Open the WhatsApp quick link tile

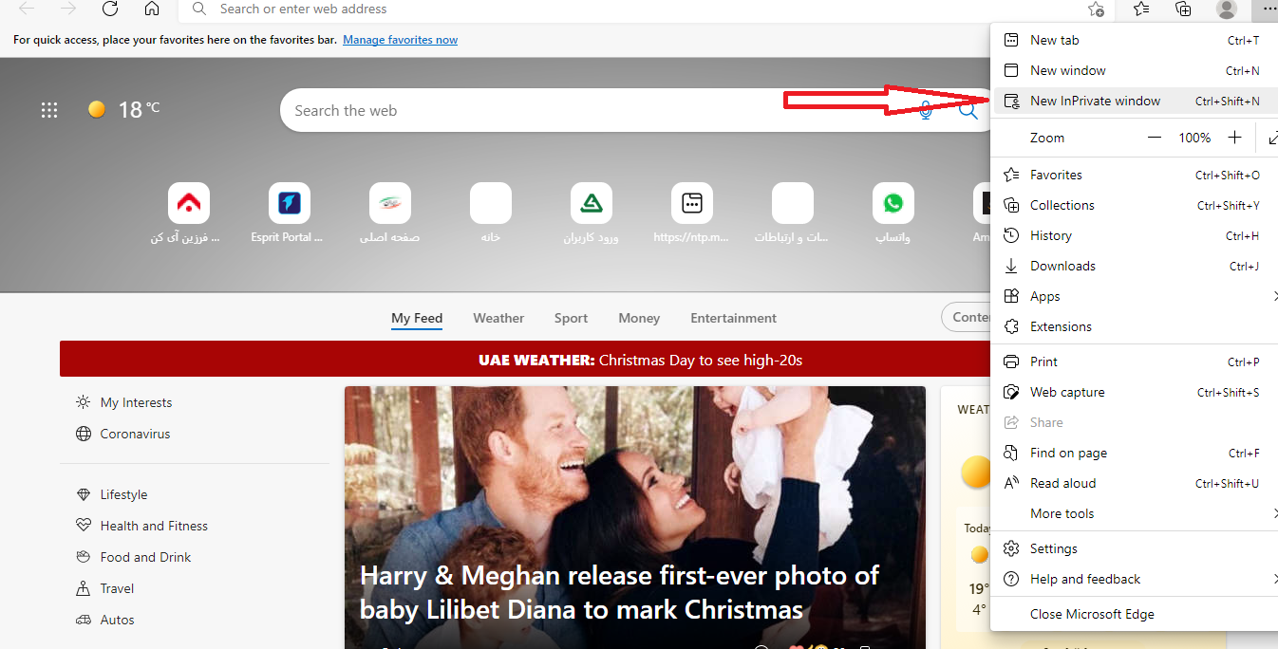[x=893, y=203]
